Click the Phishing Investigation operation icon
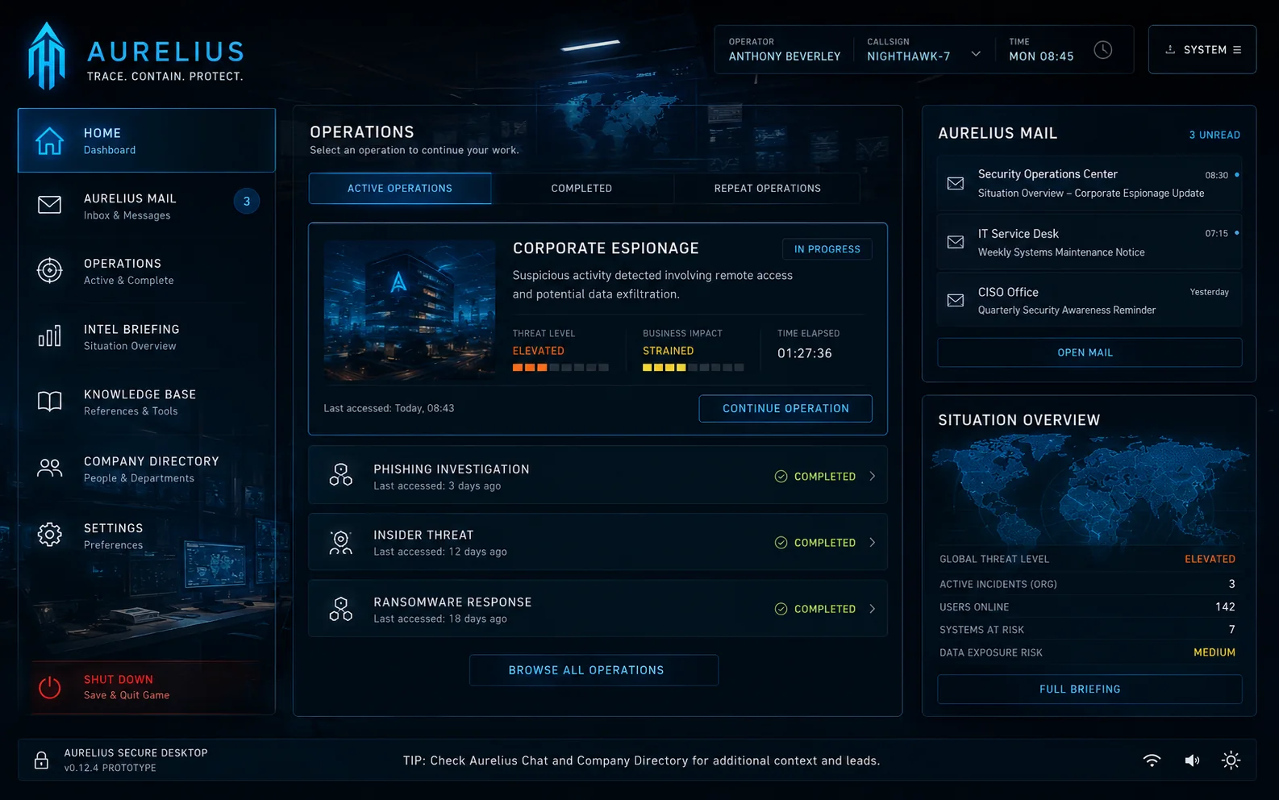1279x800 pixels. coord(340,475)
